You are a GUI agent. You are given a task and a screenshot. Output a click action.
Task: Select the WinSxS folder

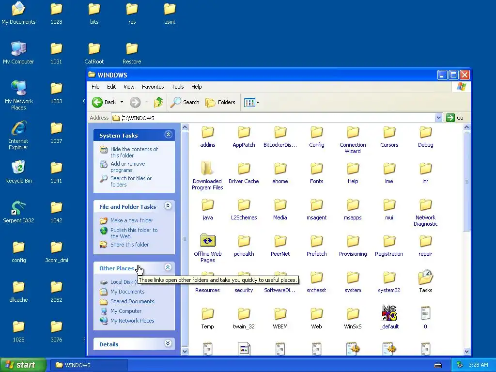353,319
